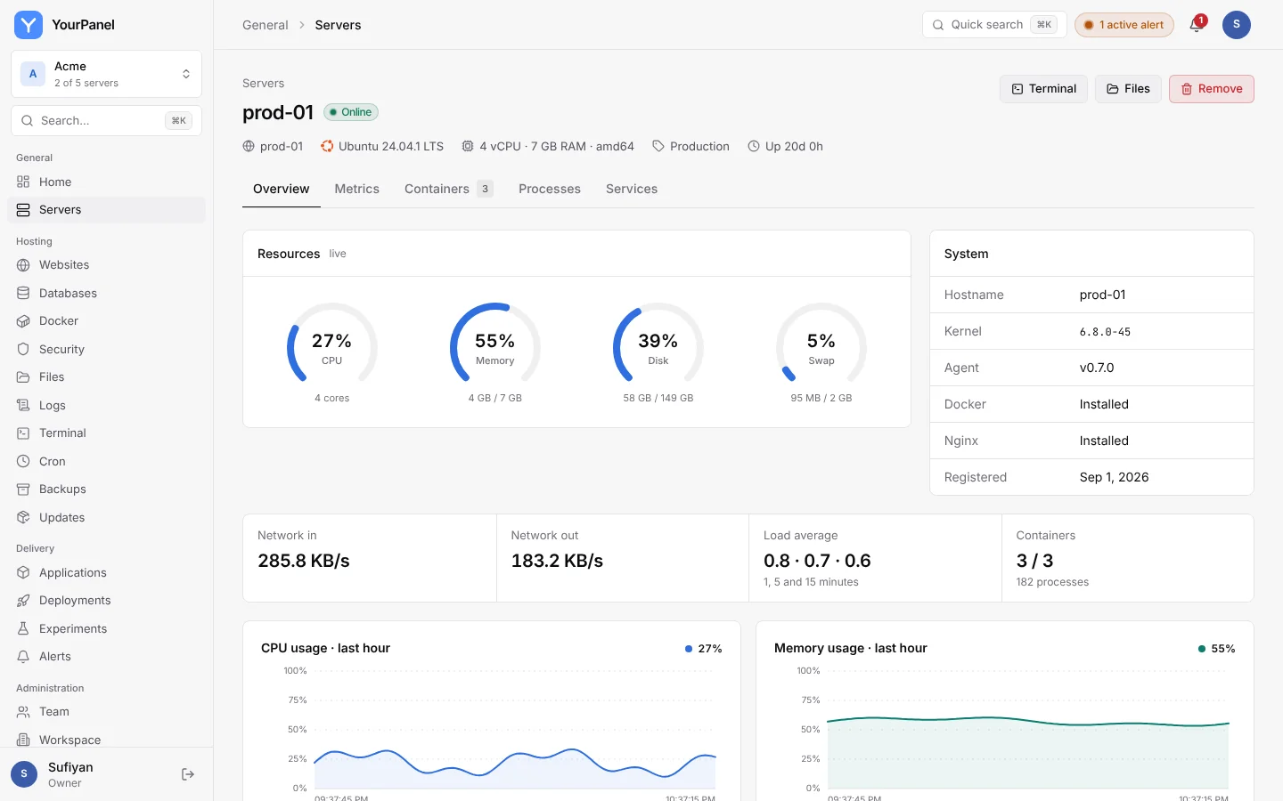Focus the sidebar Search field

[x=106, y=120]
